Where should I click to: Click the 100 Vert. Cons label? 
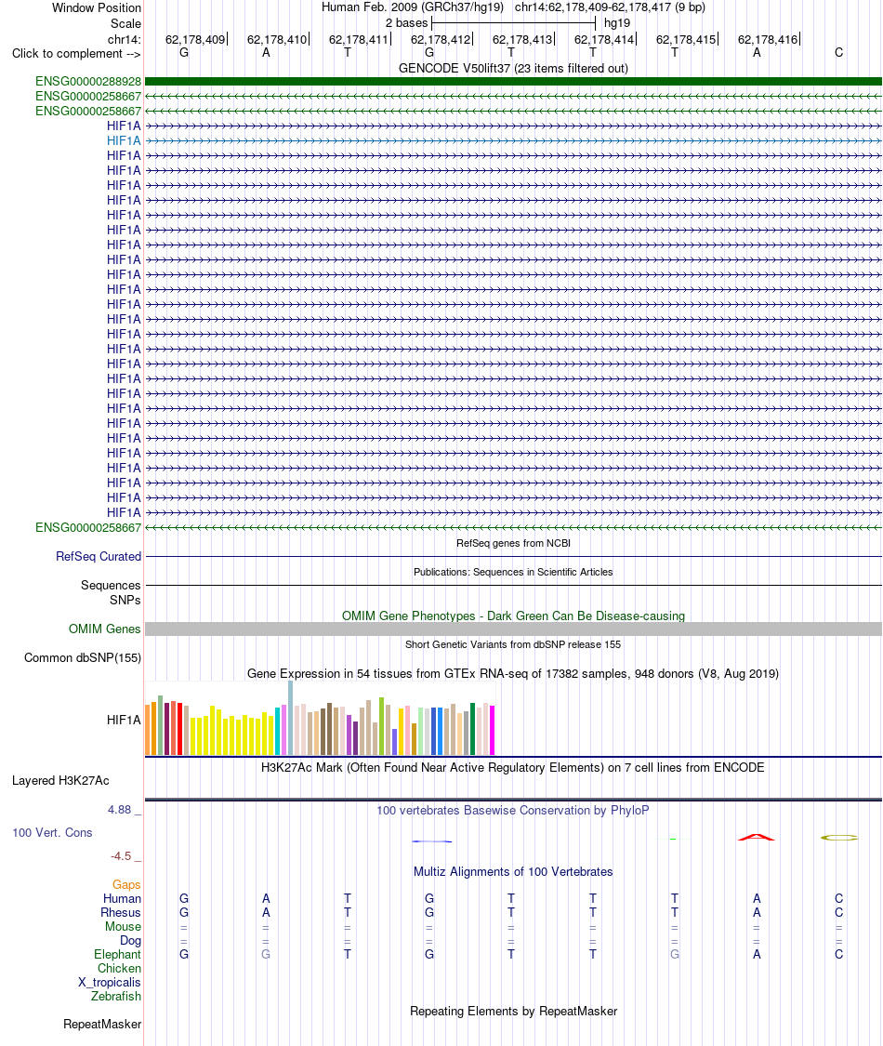tap(52, 832)
